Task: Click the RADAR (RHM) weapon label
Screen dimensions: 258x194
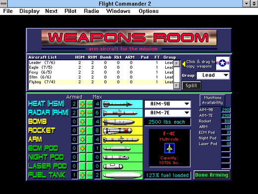Action: tap(48, 113)
